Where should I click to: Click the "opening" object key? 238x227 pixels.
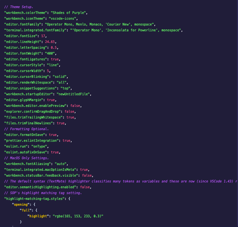[x=21, y=204]
